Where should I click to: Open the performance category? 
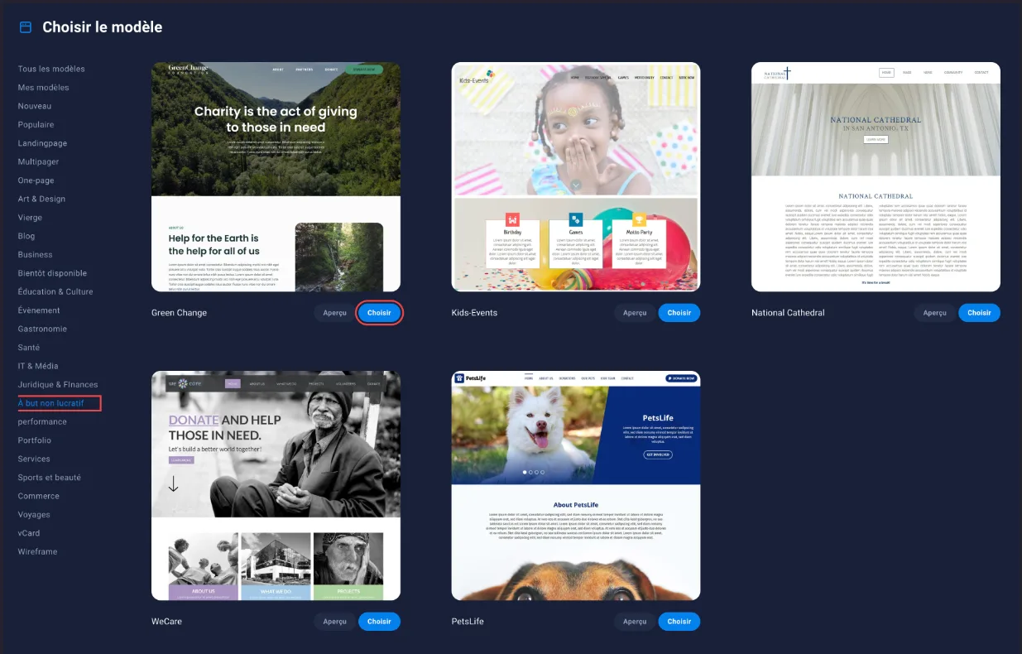[x=42, y=421]
